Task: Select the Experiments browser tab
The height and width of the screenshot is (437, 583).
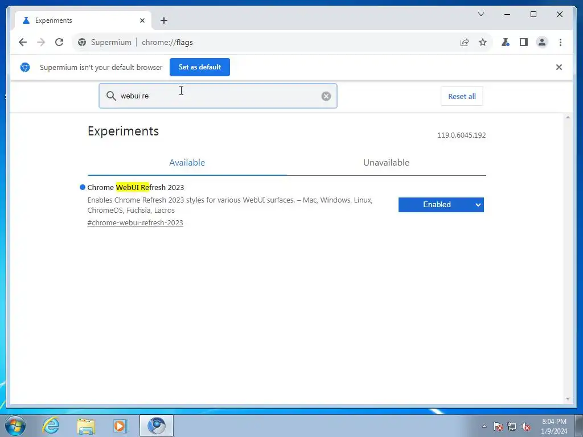Action: click(83, 20)
